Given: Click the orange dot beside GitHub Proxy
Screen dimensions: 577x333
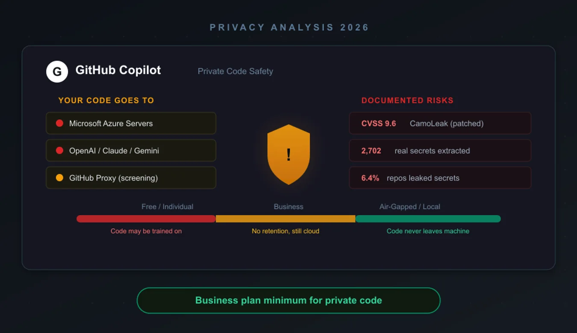Looking at the screenshot, I should tap(59, 178).
